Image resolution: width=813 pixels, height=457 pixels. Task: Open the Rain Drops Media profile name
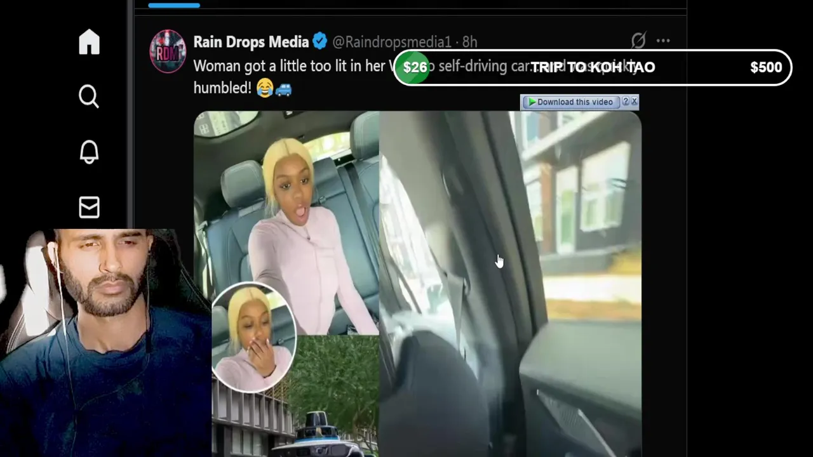(251, 42)
